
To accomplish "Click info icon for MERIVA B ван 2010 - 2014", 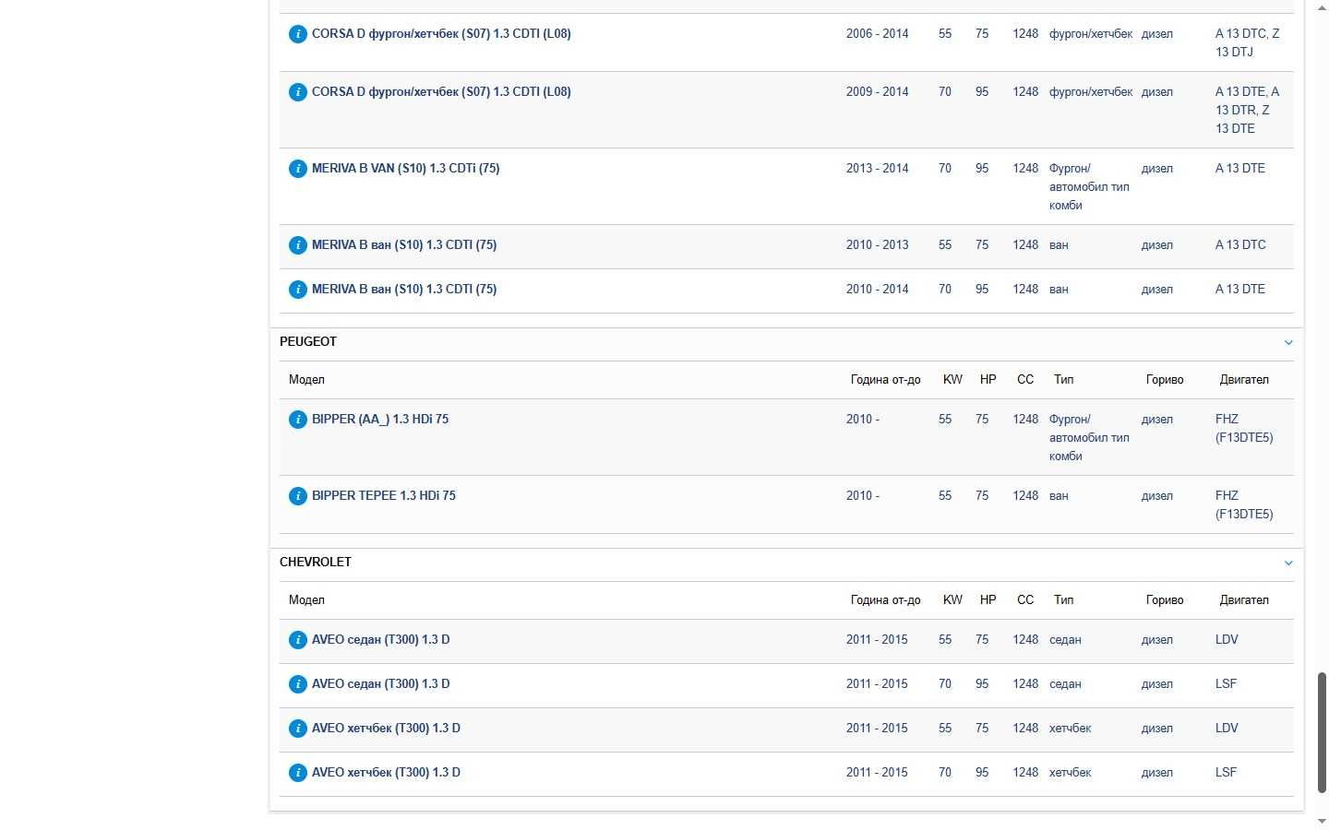I will point(297,290).
